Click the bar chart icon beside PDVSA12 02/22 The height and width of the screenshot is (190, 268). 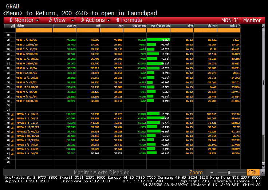[12, 132]
